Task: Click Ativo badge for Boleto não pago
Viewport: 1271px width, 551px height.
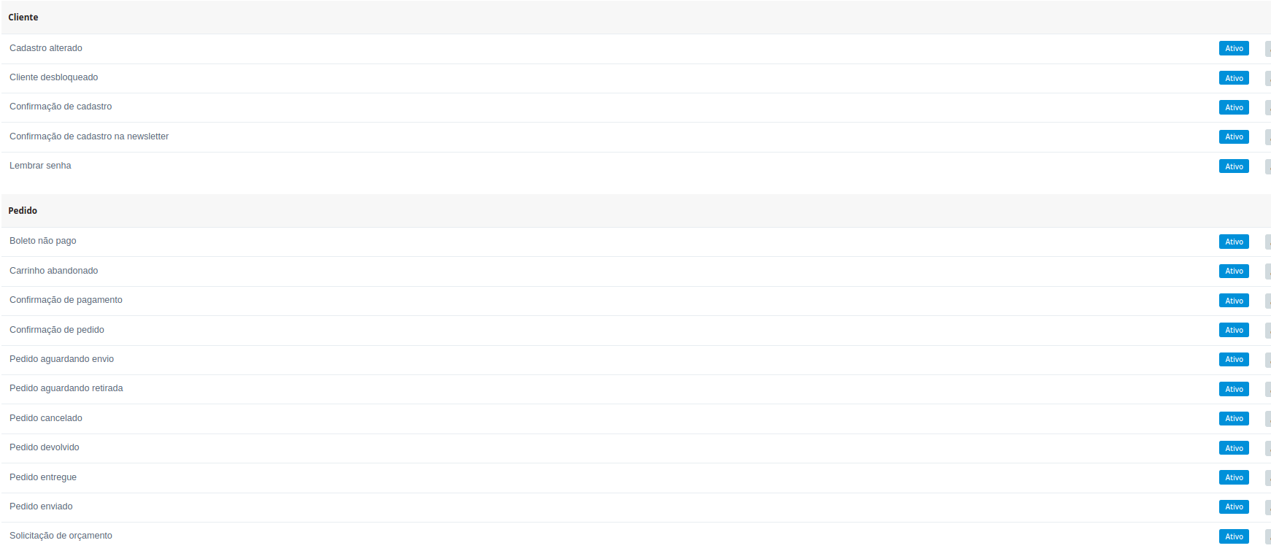Action: point(1234,242)
